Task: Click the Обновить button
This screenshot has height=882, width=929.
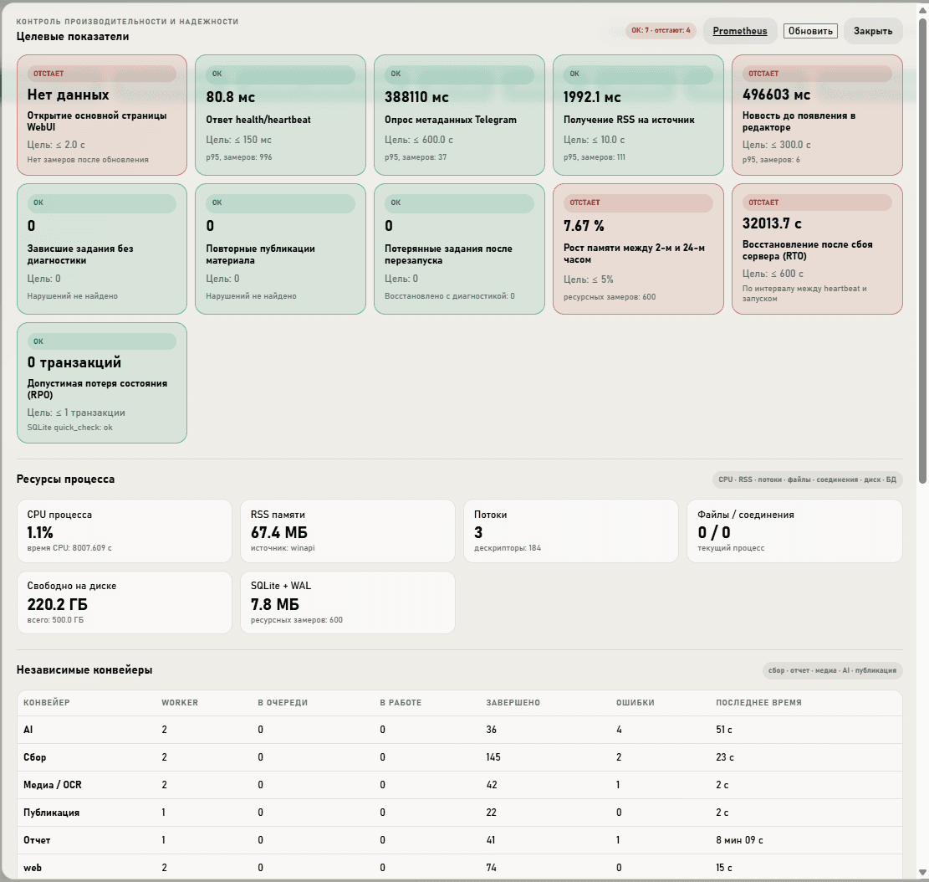Action: (810, 31)
